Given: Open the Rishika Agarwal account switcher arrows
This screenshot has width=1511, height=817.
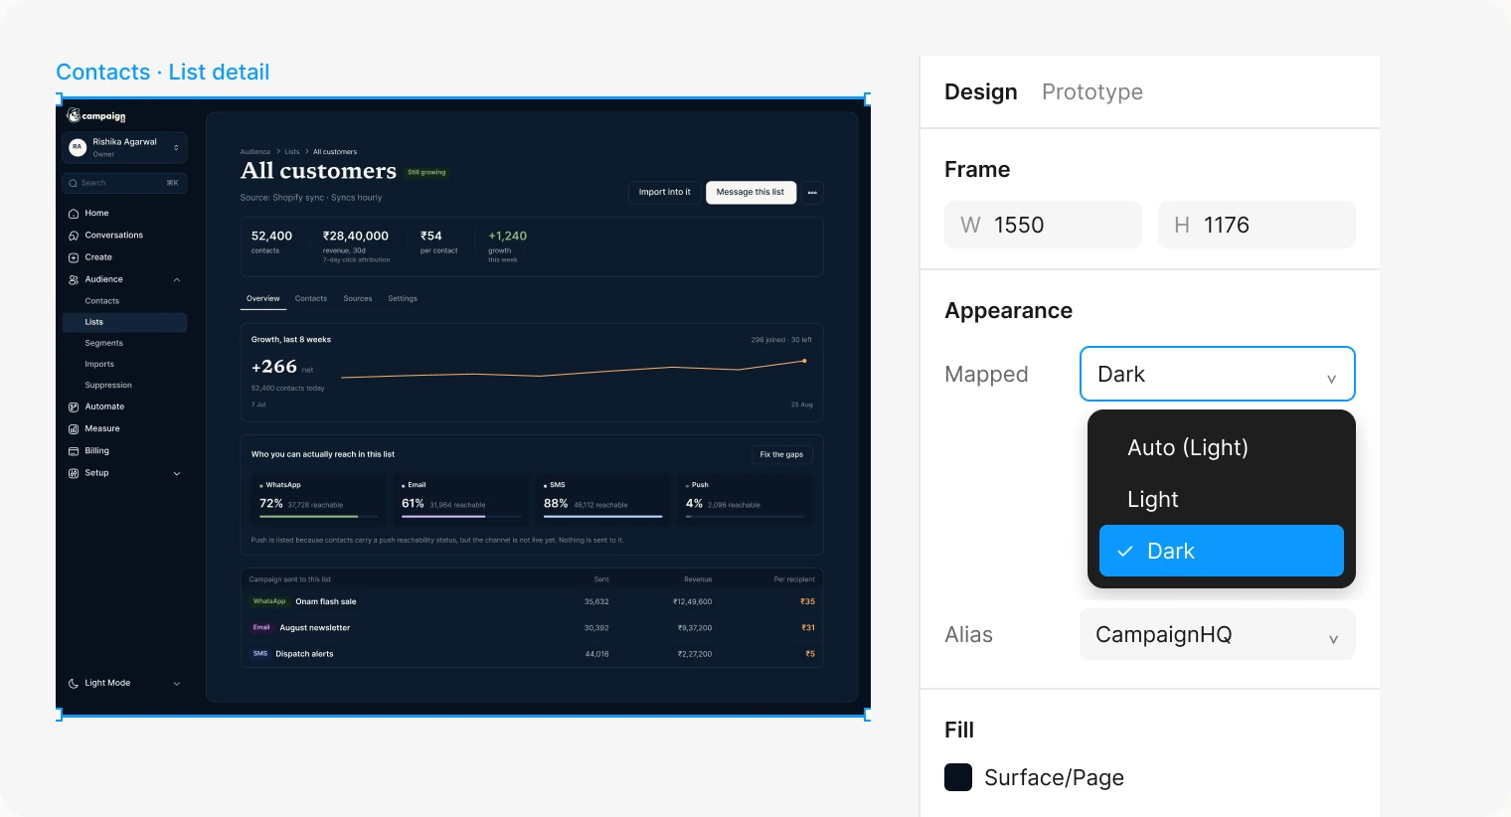Looking at the screenshot, I should 176,147.
